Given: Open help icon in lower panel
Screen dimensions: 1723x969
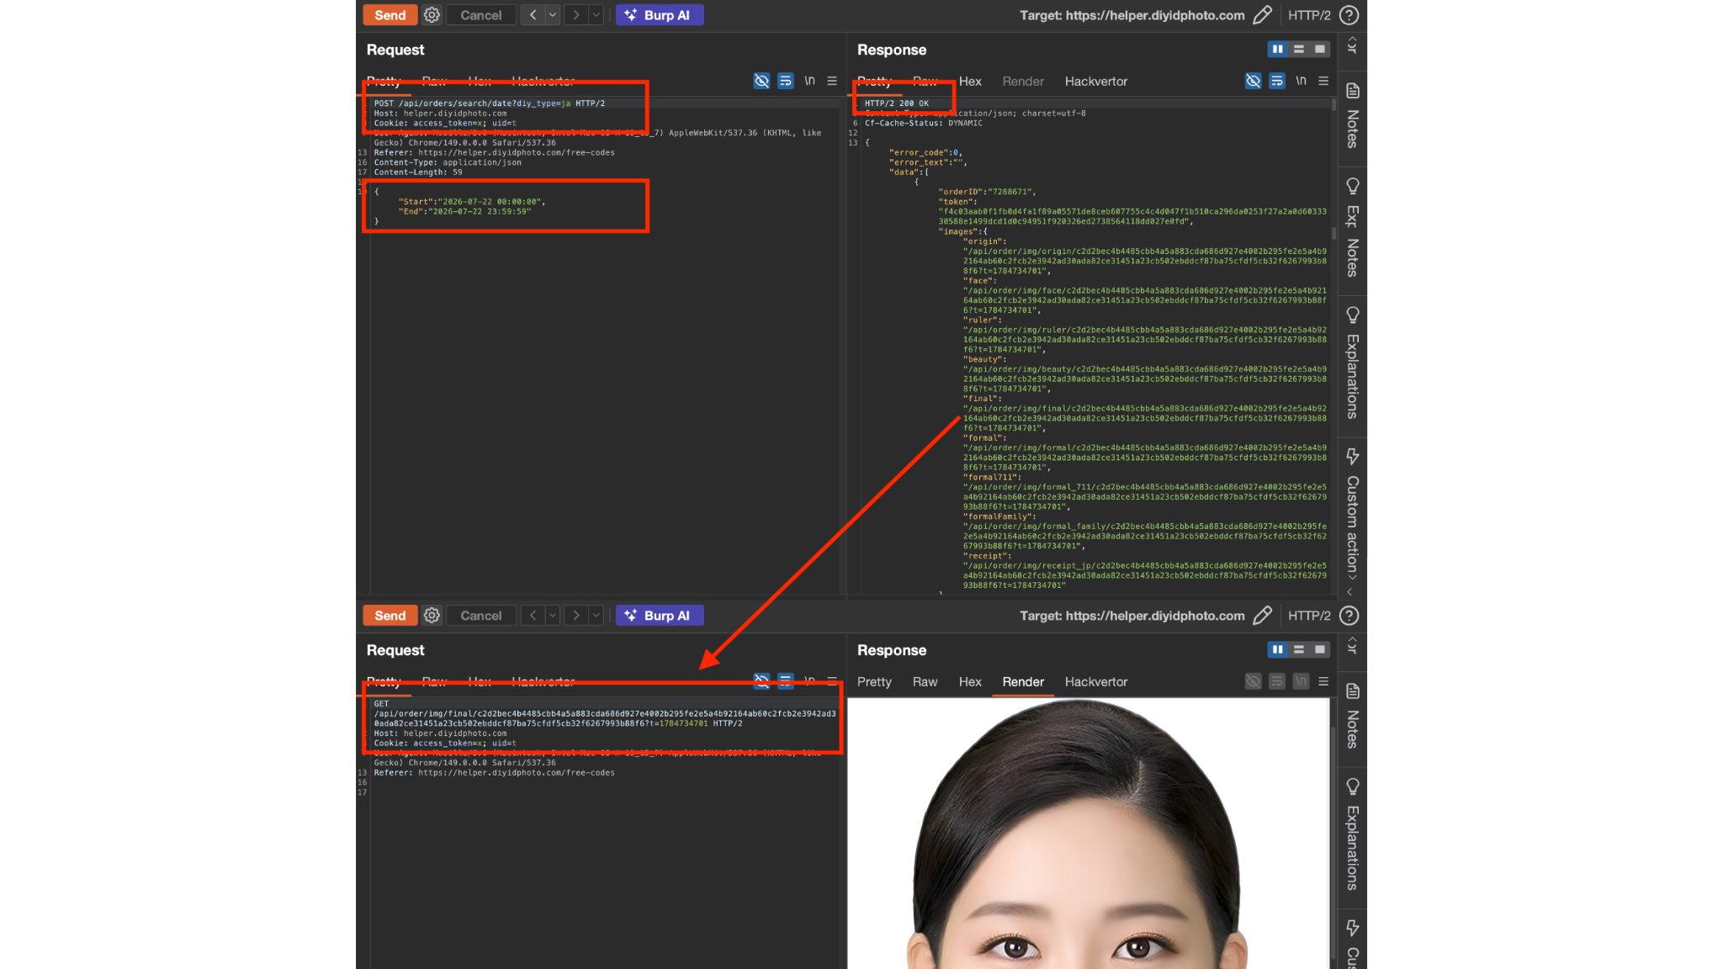Looking at the screenshot, I should tap(1349, 616).
